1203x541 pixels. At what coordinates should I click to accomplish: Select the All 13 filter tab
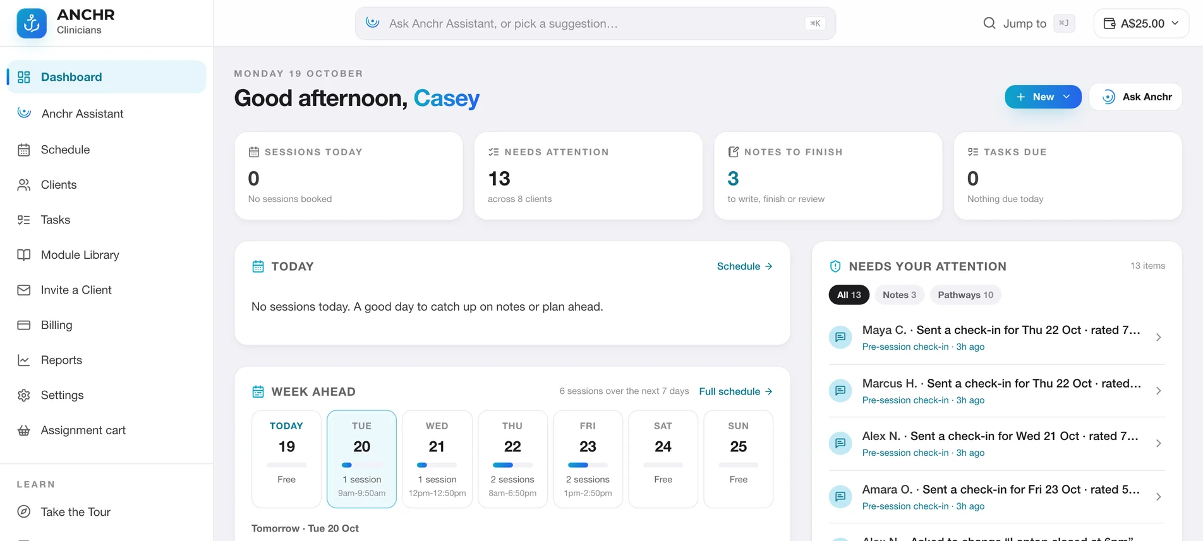(x=849, y=295)
